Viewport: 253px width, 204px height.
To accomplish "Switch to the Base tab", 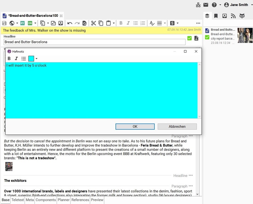I will coord(6,200).
